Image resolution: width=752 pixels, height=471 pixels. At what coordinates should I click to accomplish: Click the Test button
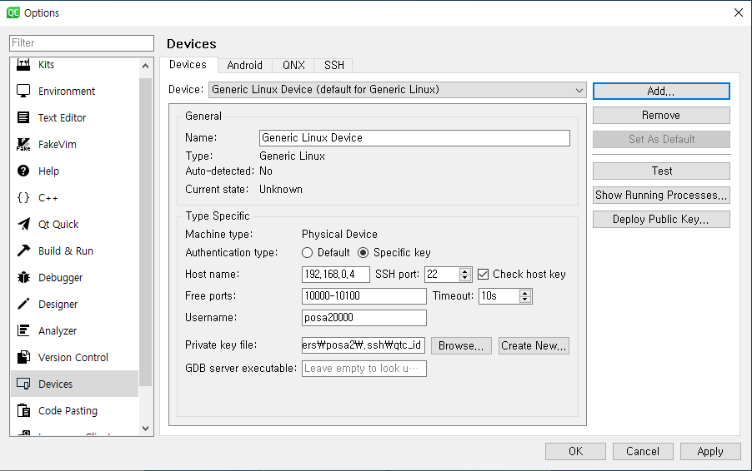coord(661,171)
